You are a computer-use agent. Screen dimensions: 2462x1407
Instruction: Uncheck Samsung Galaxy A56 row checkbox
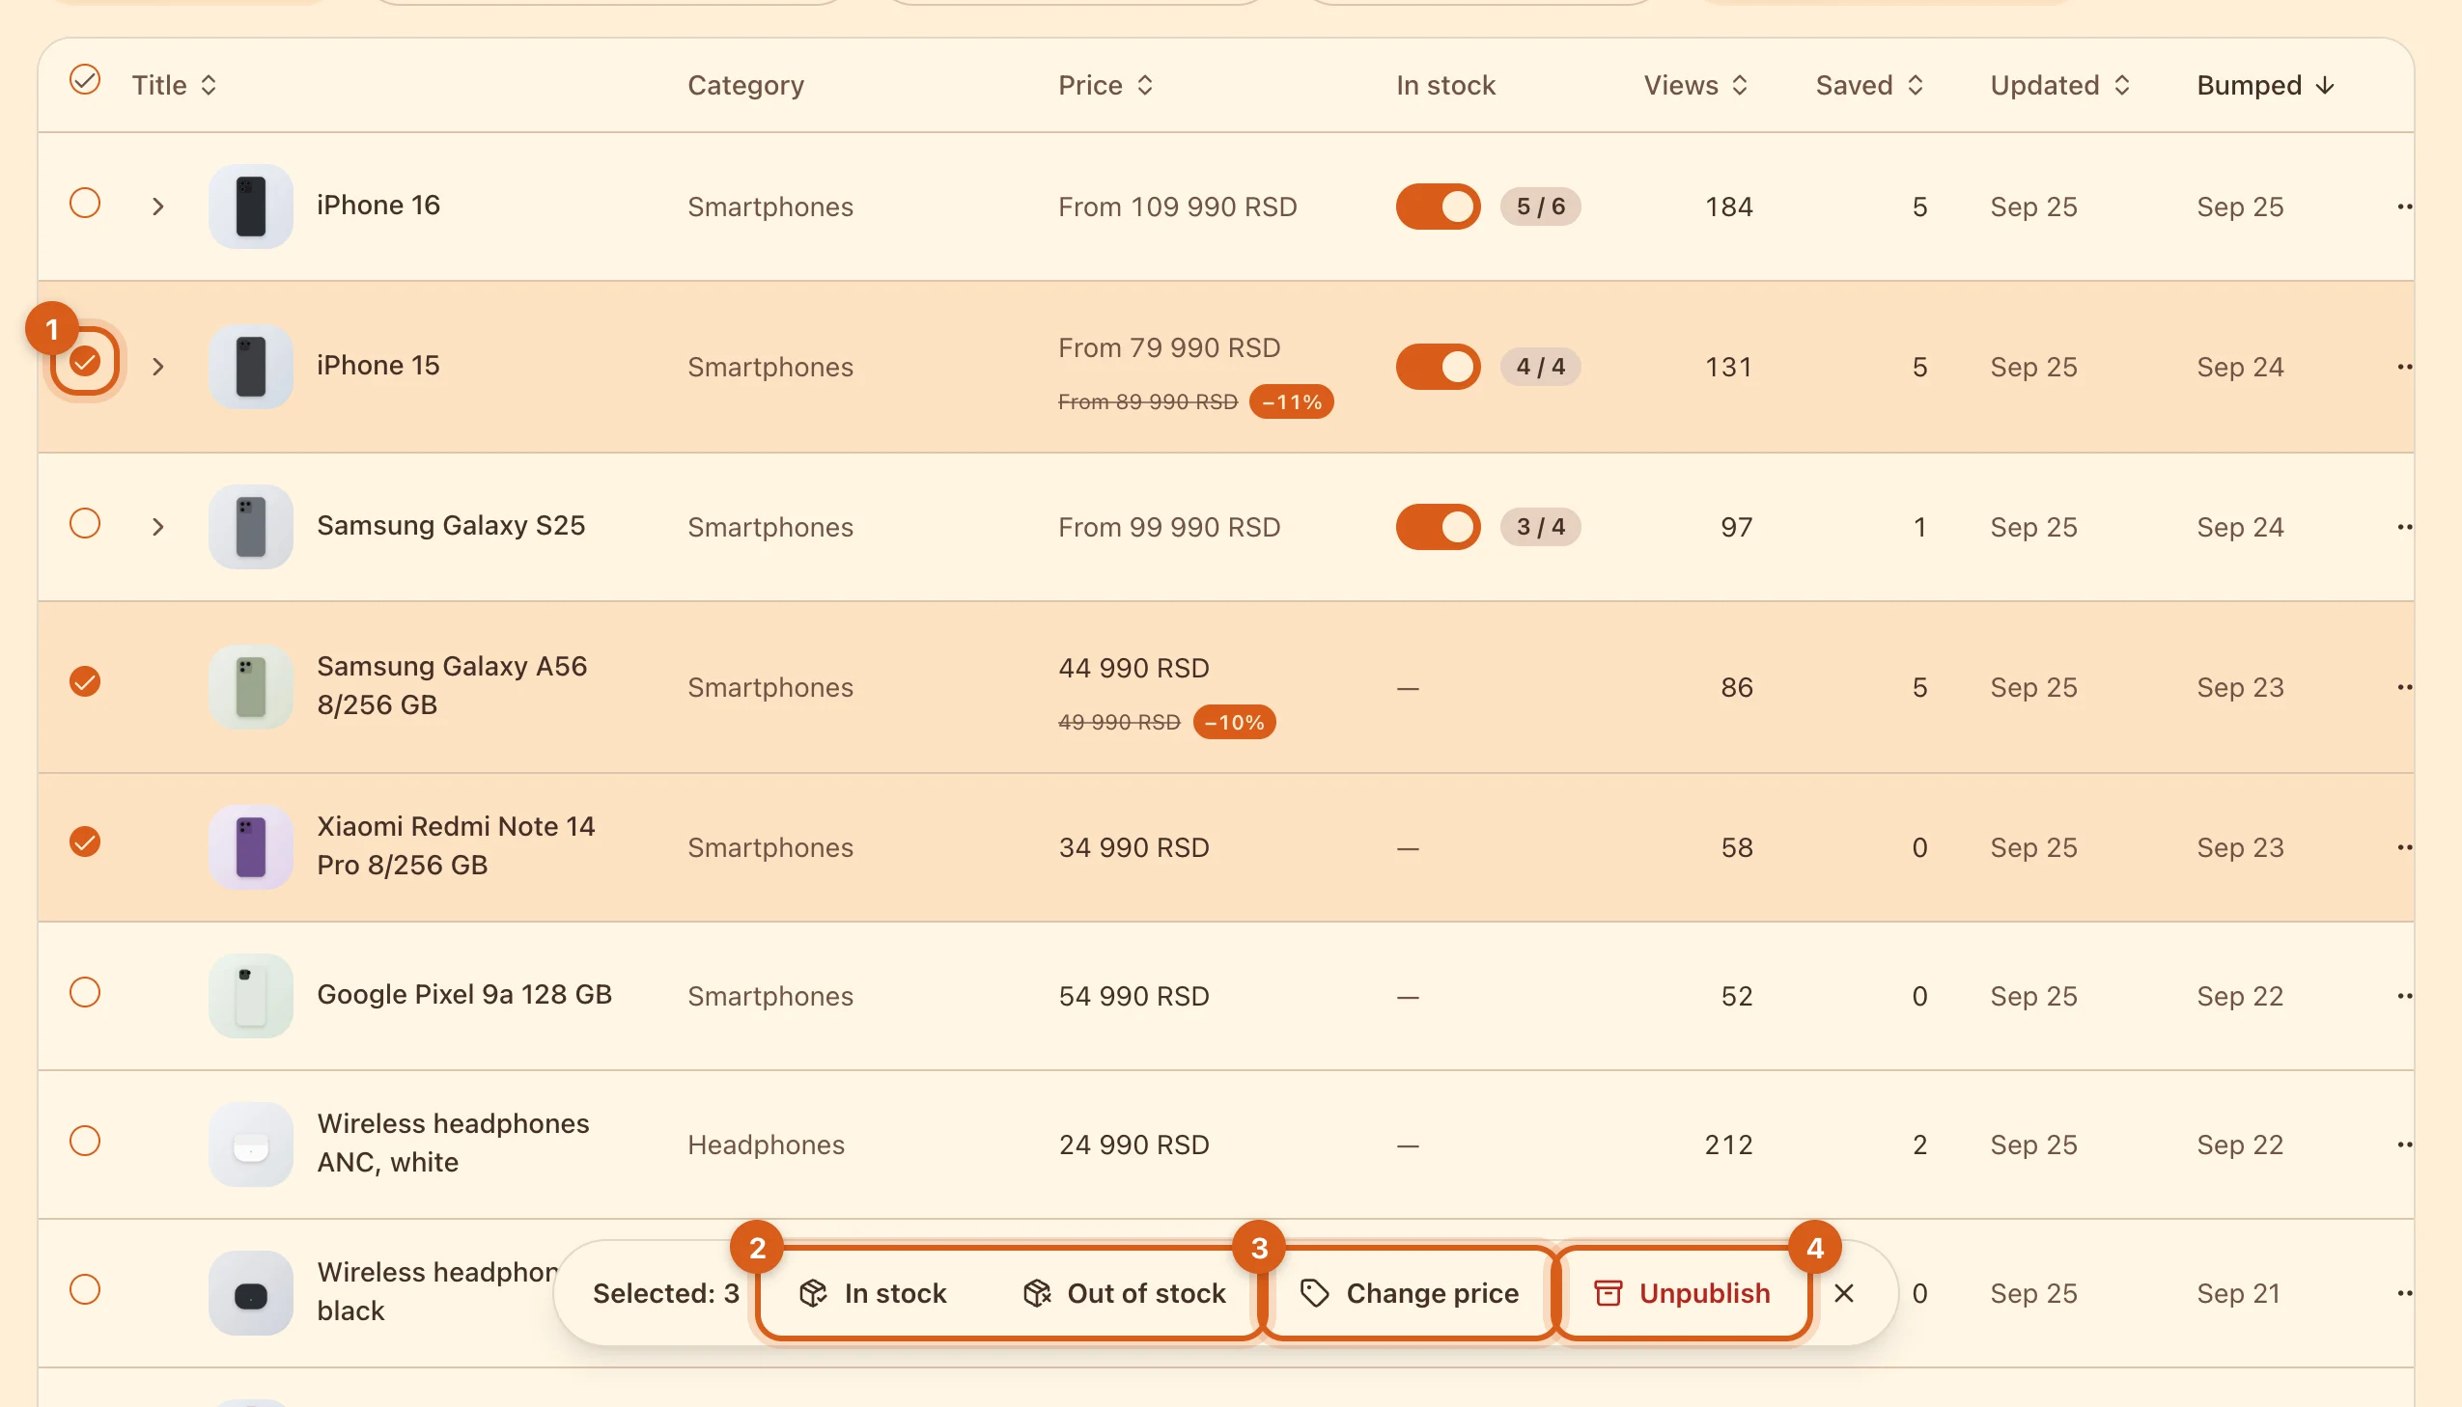click(85, 682)
